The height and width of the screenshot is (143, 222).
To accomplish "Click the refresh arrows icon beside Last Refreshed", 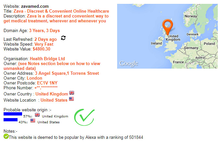I will 63,38.
